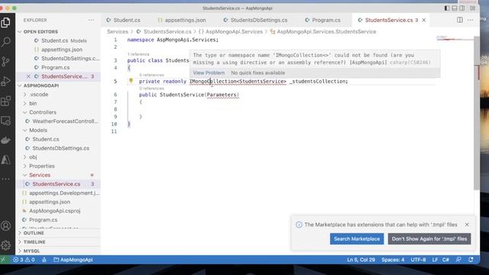Open the Docker view in activity bar
489x275 pixels.
tap(5, 141)
